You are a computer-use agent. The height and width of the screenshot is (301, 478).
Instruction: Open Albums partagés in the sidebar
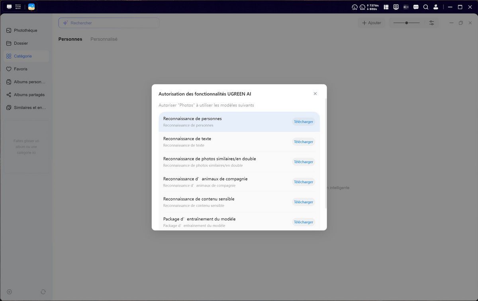point(26,95)
